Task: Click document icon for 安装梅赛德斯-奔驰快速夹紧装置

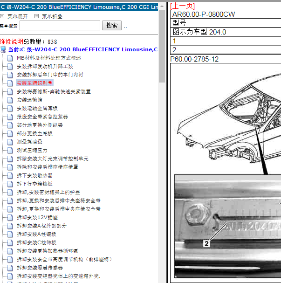Action: [x=10, y=92]
